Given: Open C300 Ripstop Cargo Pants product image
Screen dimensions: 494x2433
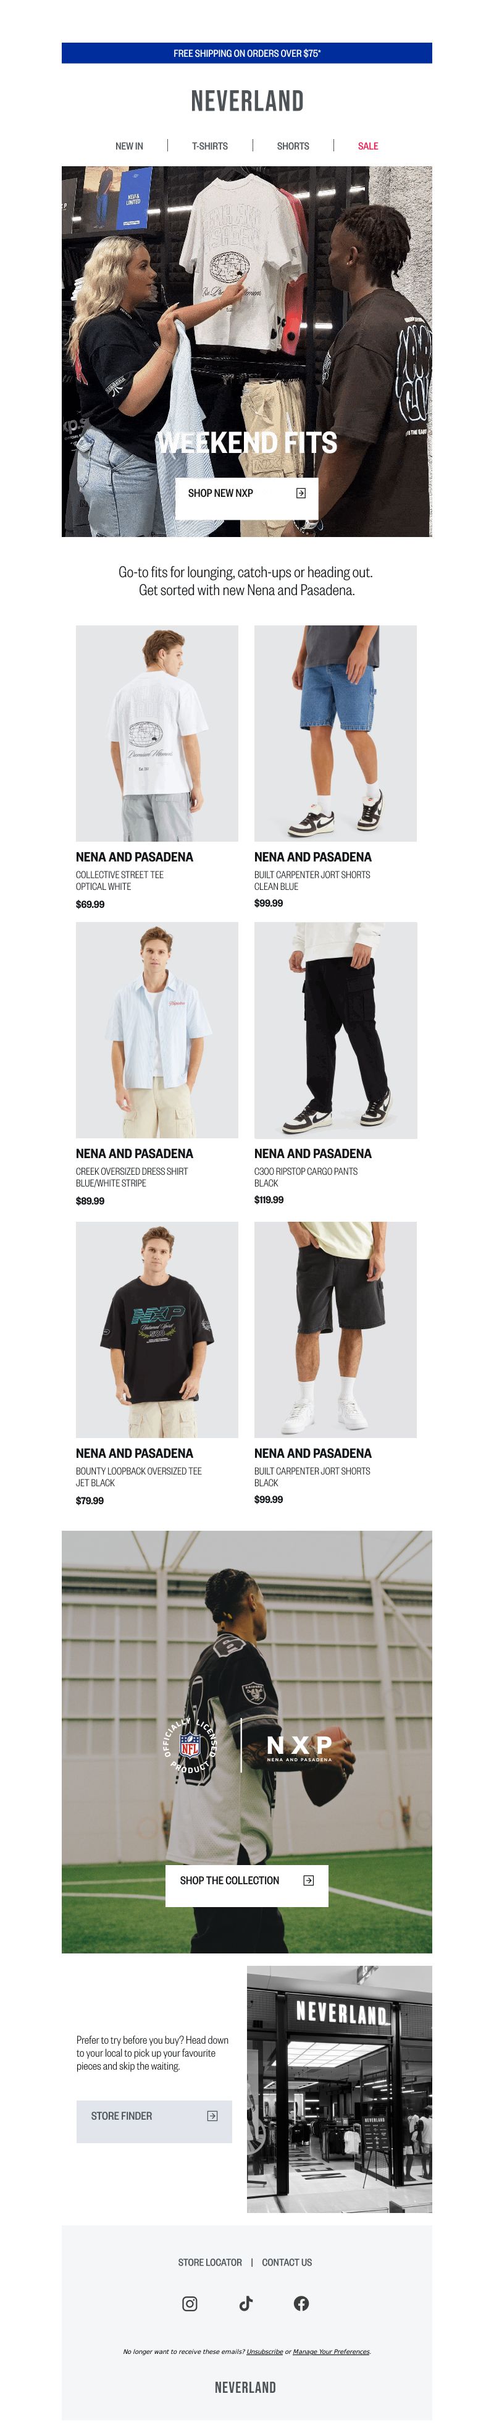Looking at the screenshot, I should click(335, 1030).
